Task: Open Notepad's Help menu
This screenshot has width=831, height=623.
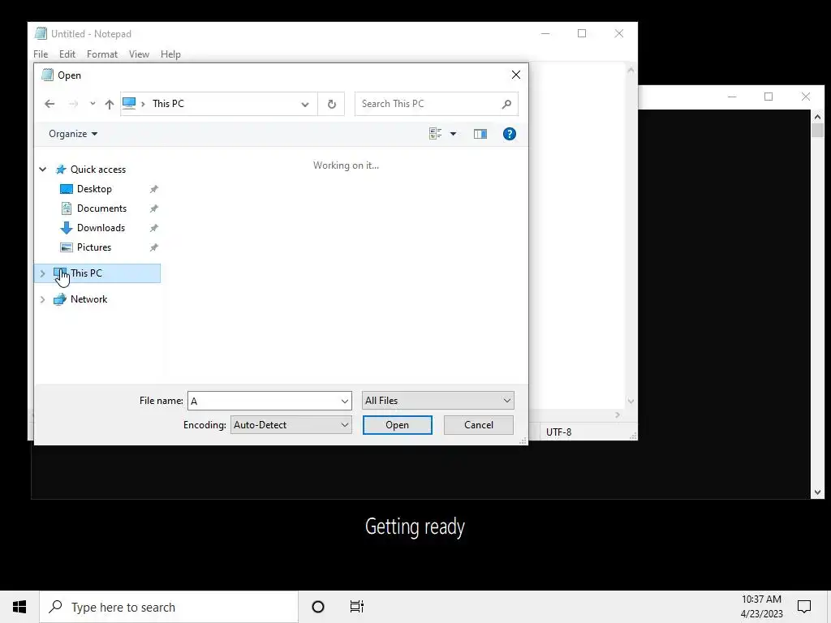Action: [x=170, y=54]
